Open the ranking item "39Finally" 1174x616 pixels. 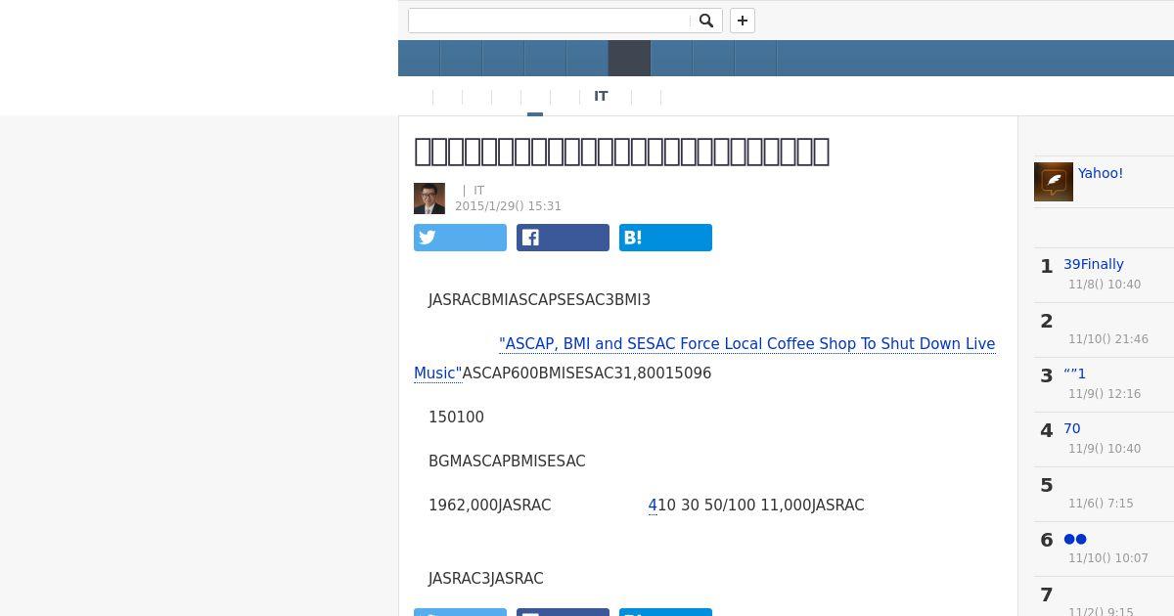[x=1094, y=264]
